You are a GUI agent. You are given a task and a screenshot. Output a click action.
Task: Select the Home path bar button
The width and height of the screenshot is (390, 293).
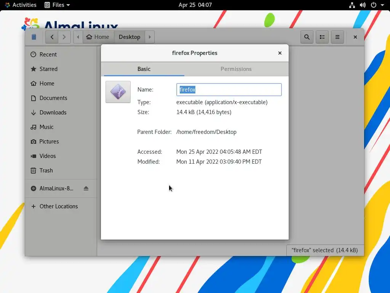point(98,37)
